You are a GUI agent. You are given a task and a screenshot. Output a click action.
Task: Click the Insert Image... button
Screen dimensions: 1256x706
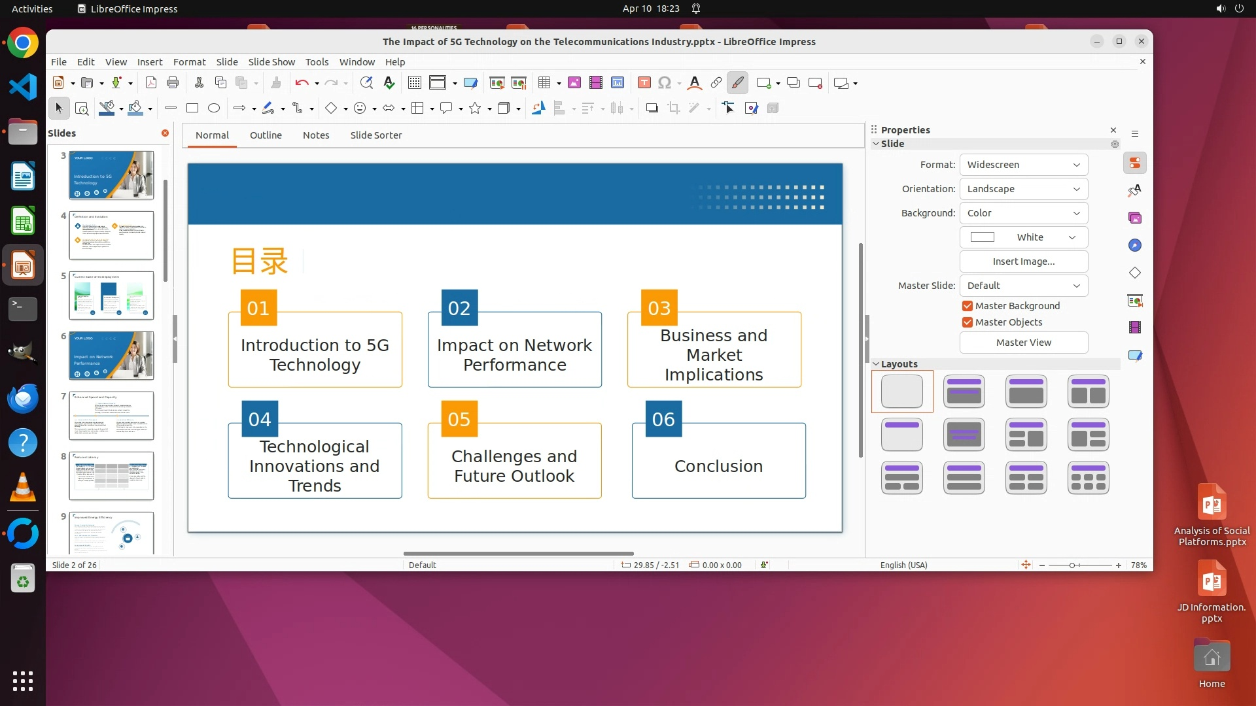coord(1023,261)
